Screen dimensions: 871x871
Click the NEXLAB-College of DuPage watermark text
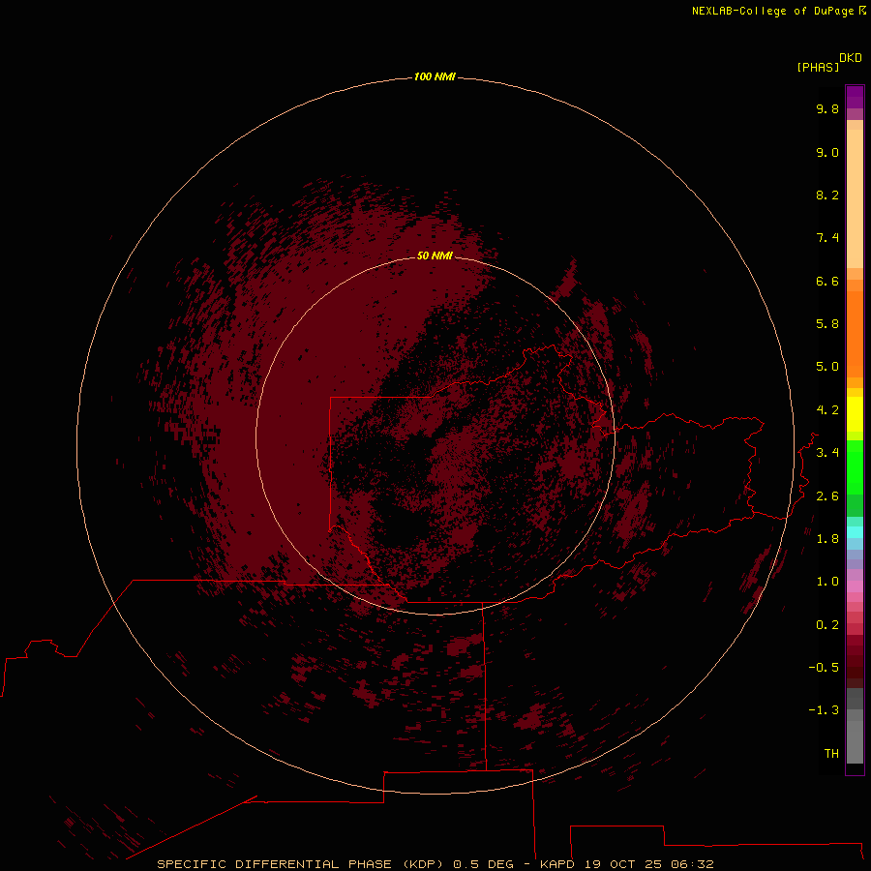779,11
